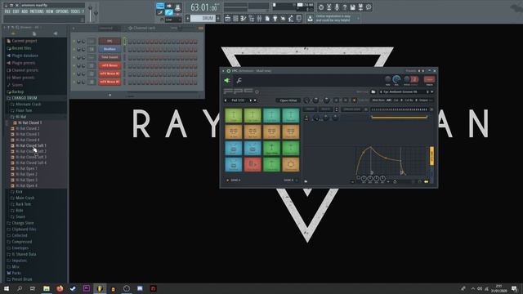Select Hi Hat Open 1 sample
This screenshot has width=523, height=294.
[x=26, y=169]
